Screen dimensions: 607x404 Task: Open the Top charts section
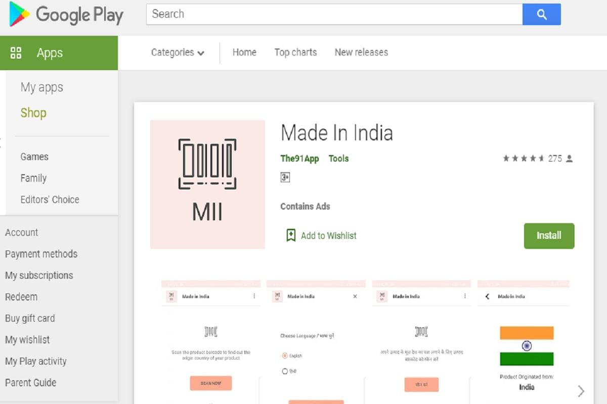point(295,52)
